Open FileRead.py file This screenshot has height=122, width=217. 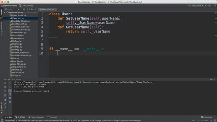[16, 41]
